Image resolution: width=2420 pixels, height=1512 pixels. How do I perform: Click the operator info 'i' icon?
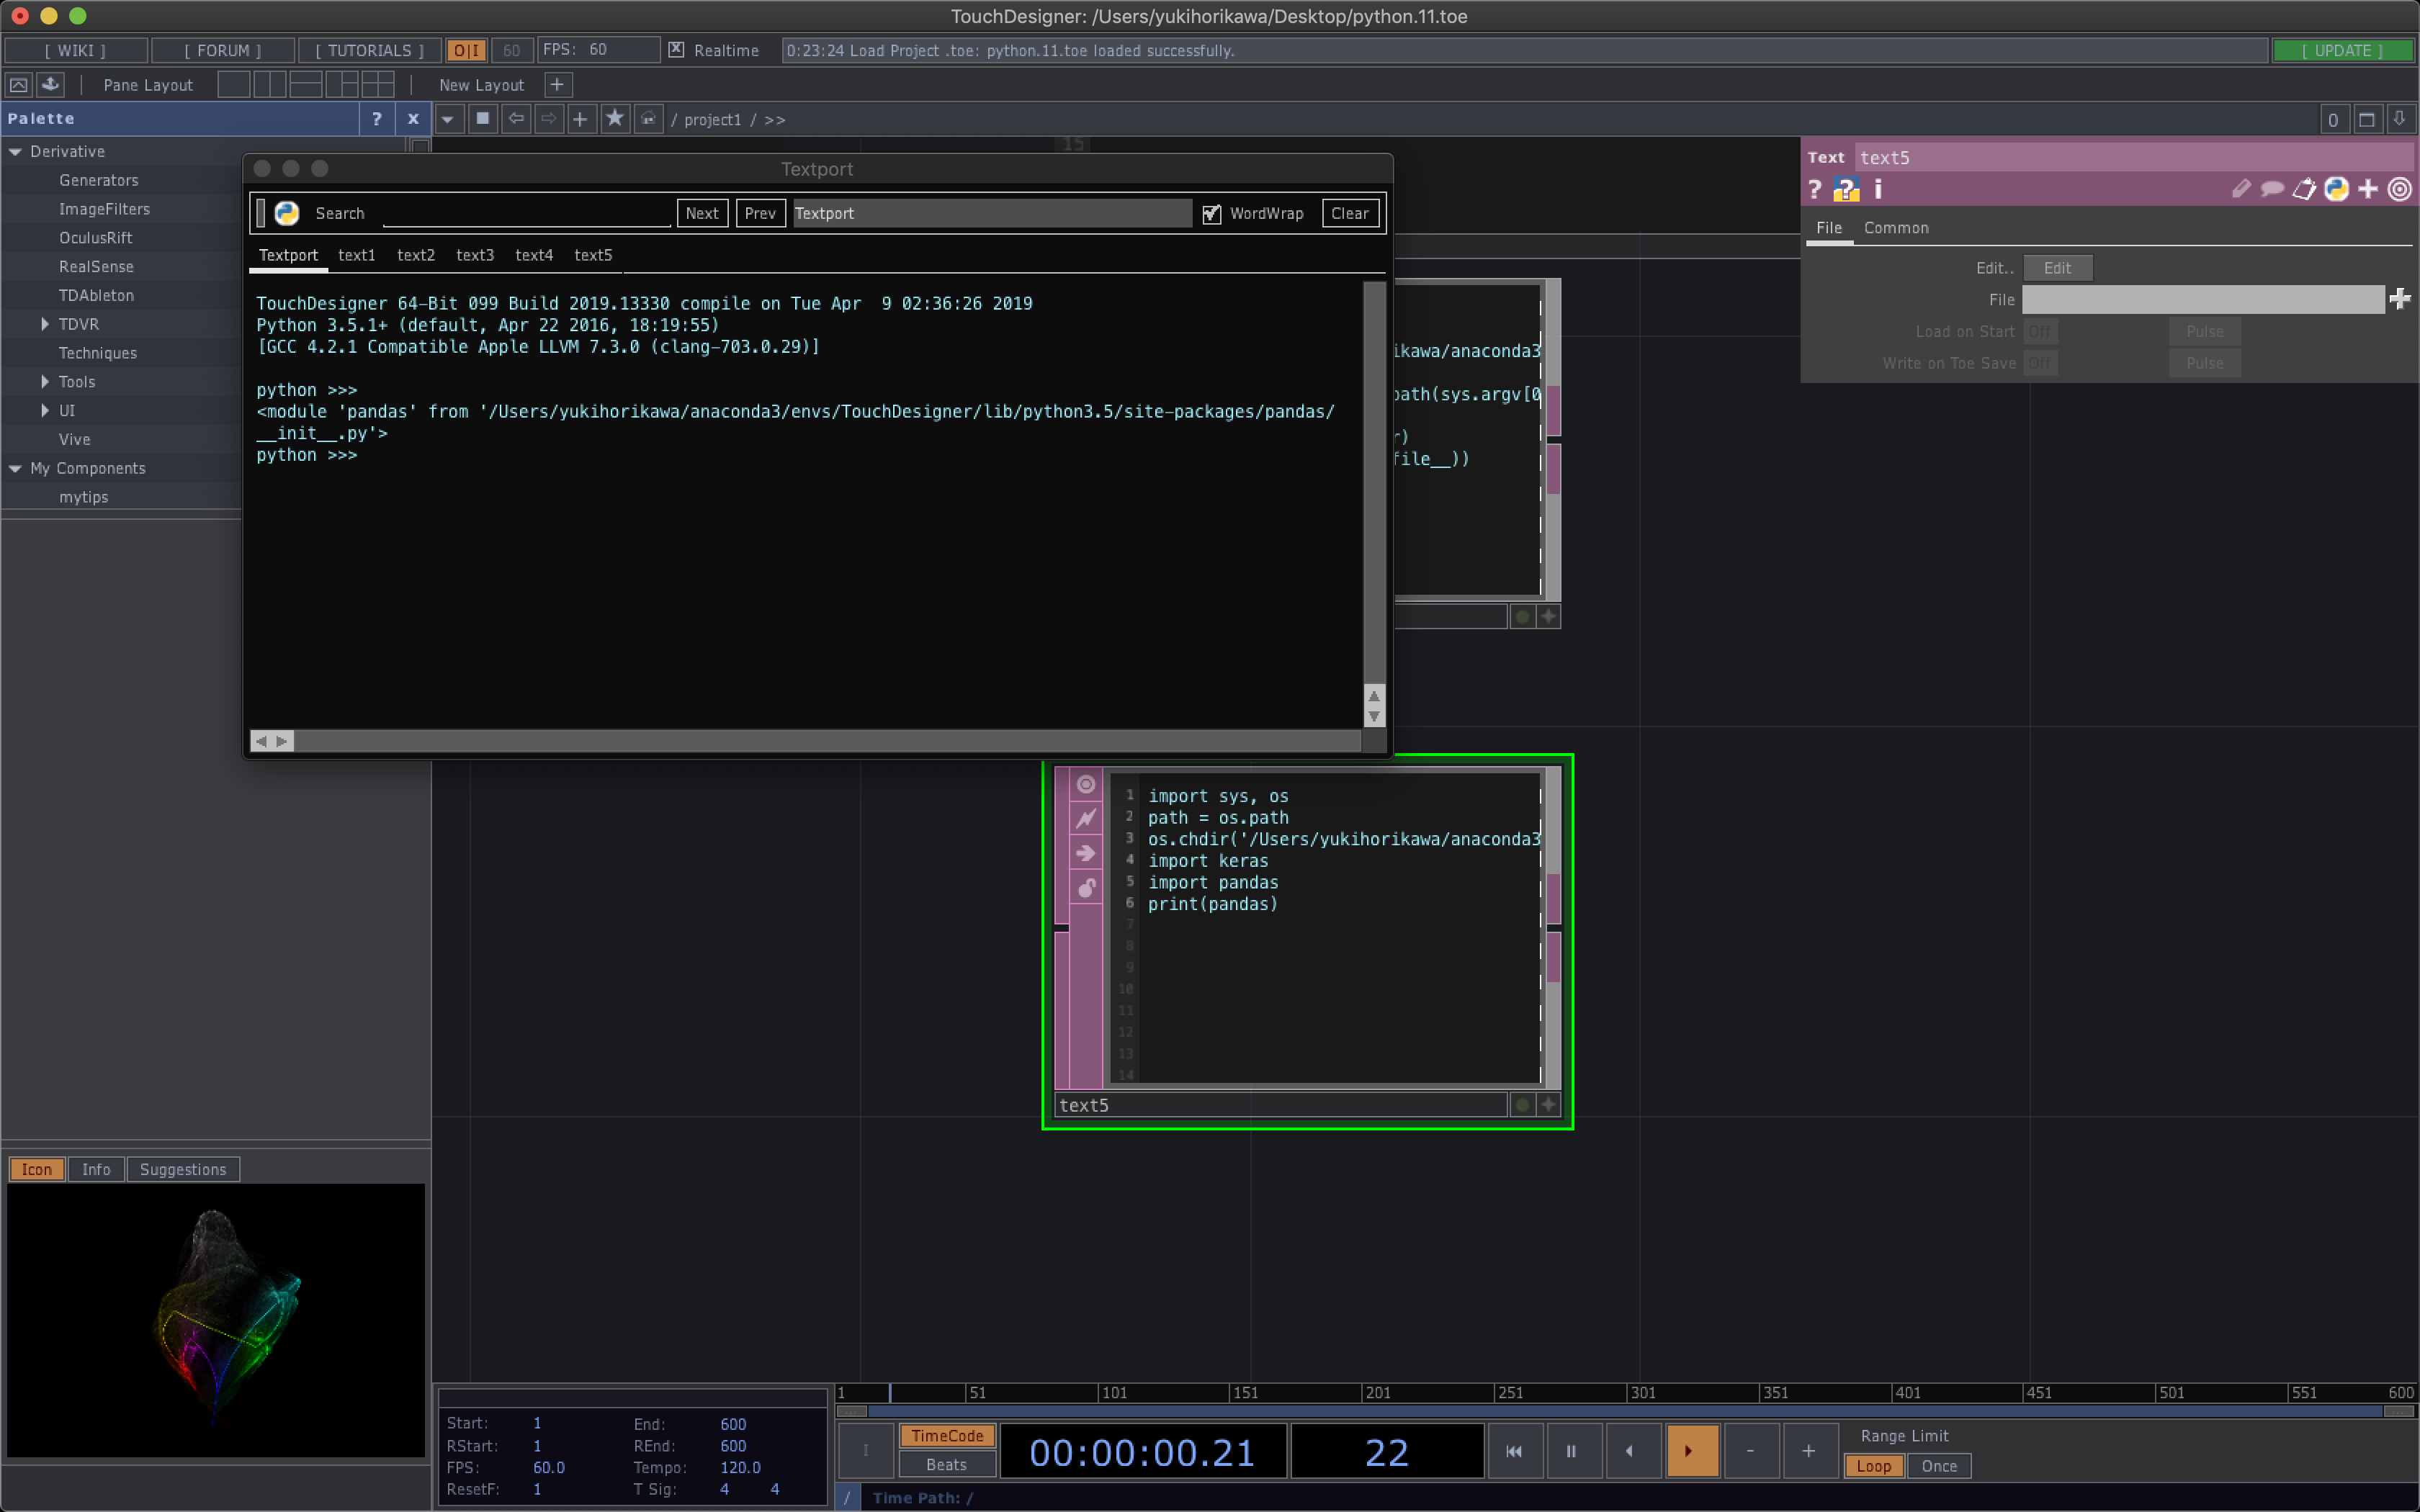1877,189
